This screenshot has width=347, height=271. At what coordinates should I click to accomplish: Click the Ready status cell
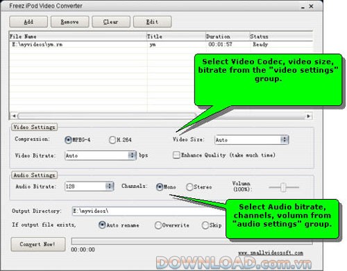(260, 44)
